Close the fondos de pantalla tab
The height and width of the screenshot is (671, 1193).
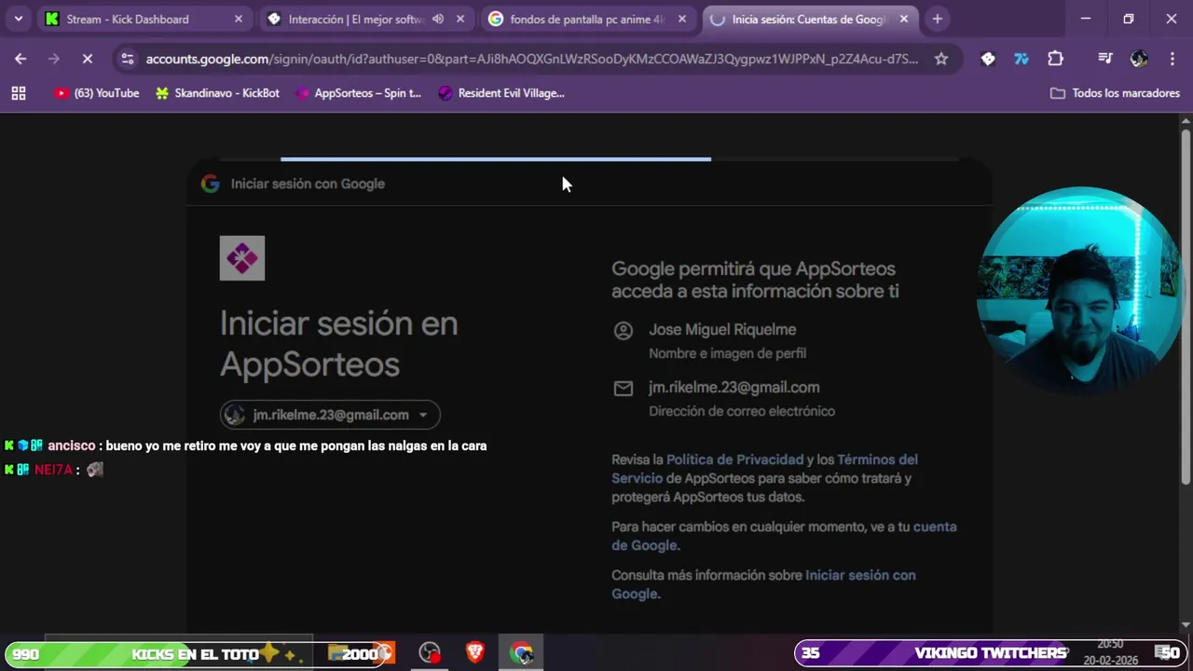[x=681, y=19]
